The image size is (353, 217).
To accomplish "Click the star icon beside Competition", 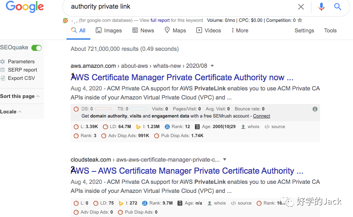I will [x=300, y=20].
